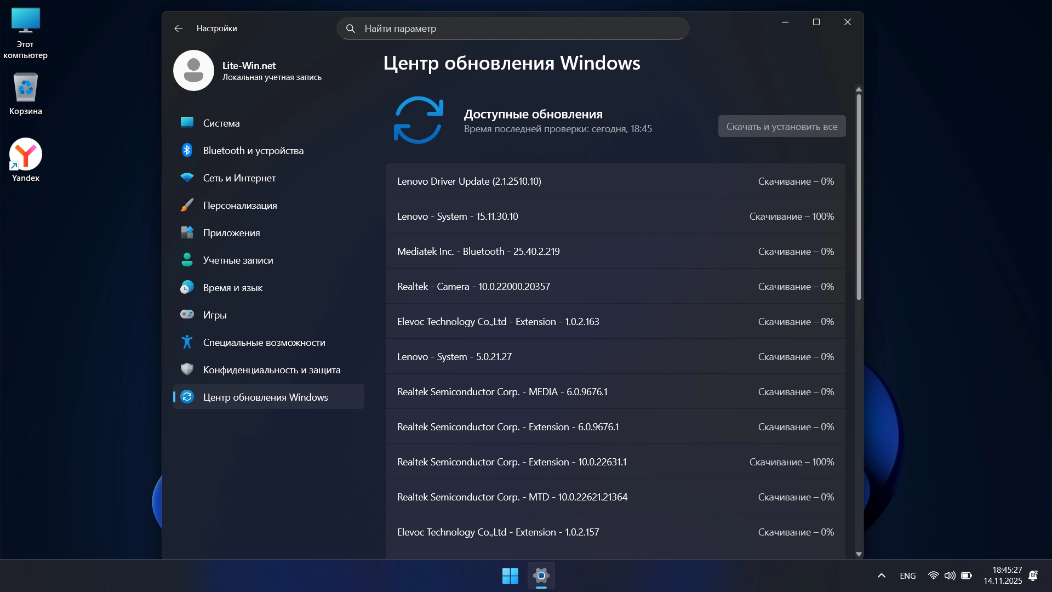Click the scrollbar down arrow
Screen dimensions: 1052x592
point(859,554)
